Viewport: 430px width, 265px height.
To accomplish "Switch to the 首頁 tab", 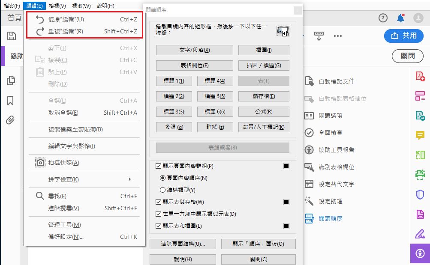I will 14,18.
